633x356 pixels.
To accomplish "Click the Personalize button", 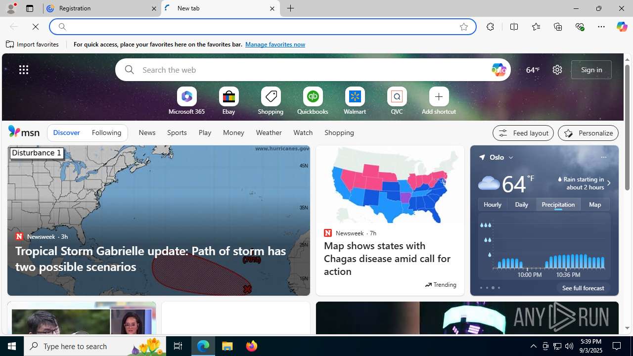I will 588,133.
